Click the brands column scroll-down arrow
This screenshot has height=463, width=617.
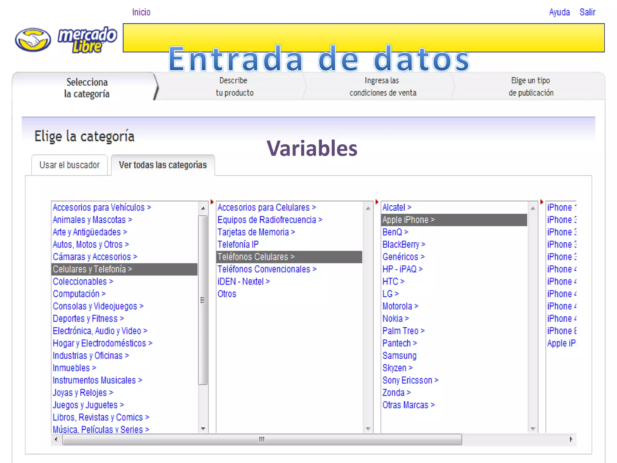533,429
